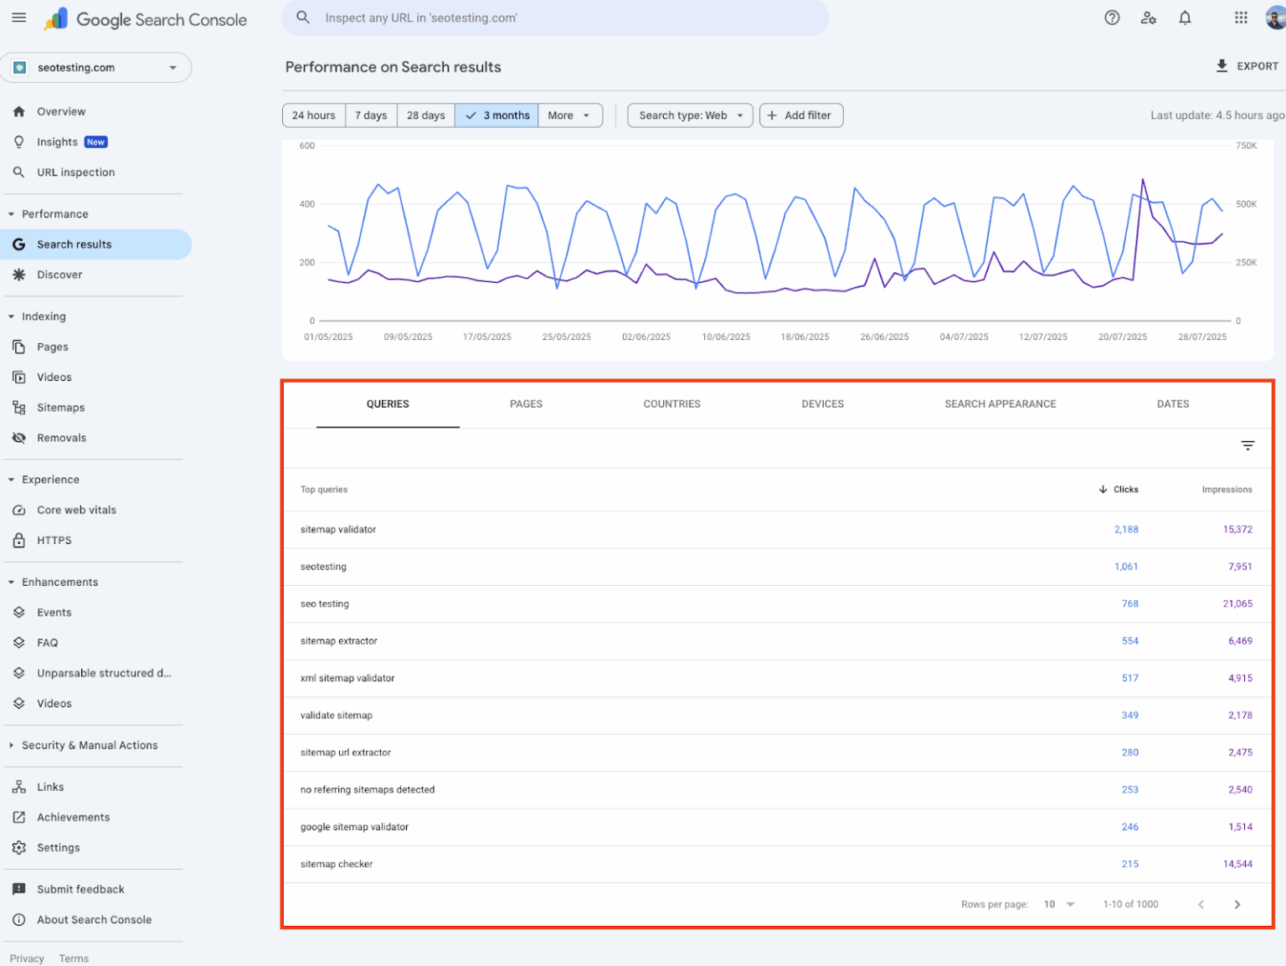Open Core web vitals report
The width and height of the screenshot is (1286, 966).
(x=76, y=510)
